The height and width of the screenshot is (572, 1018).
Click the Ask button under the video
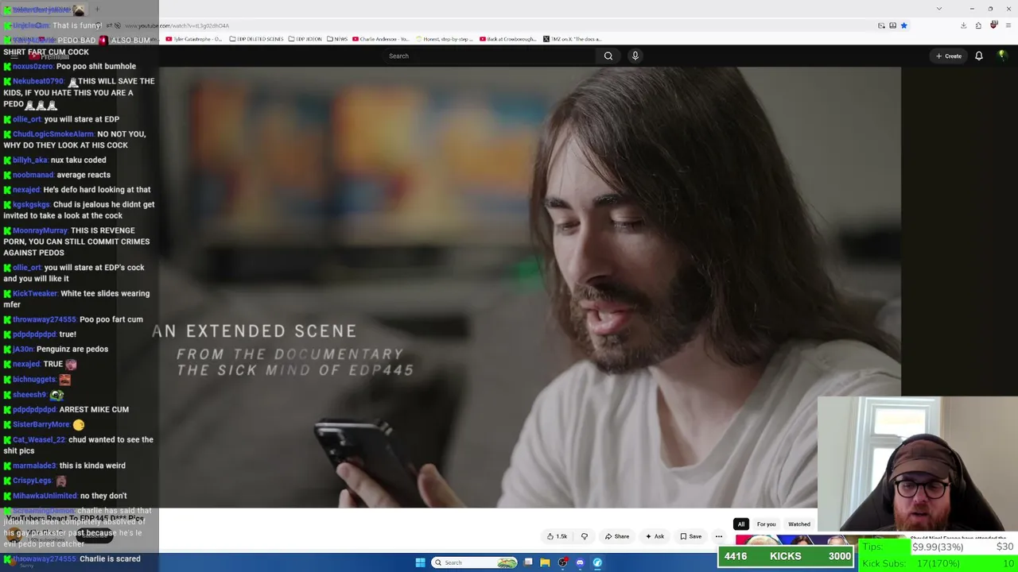[x=655, y=536]
